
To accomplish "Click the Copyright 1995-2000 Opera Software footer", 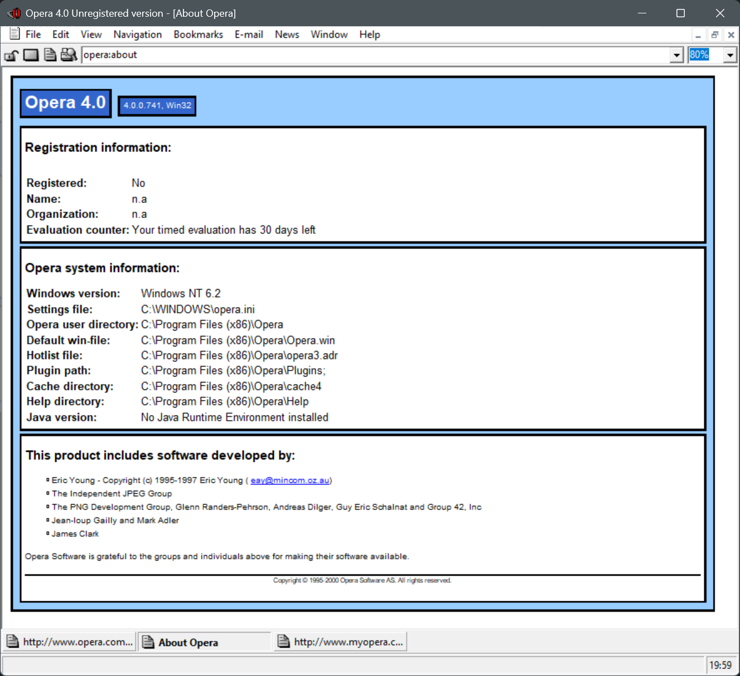I will coord(362,581).
